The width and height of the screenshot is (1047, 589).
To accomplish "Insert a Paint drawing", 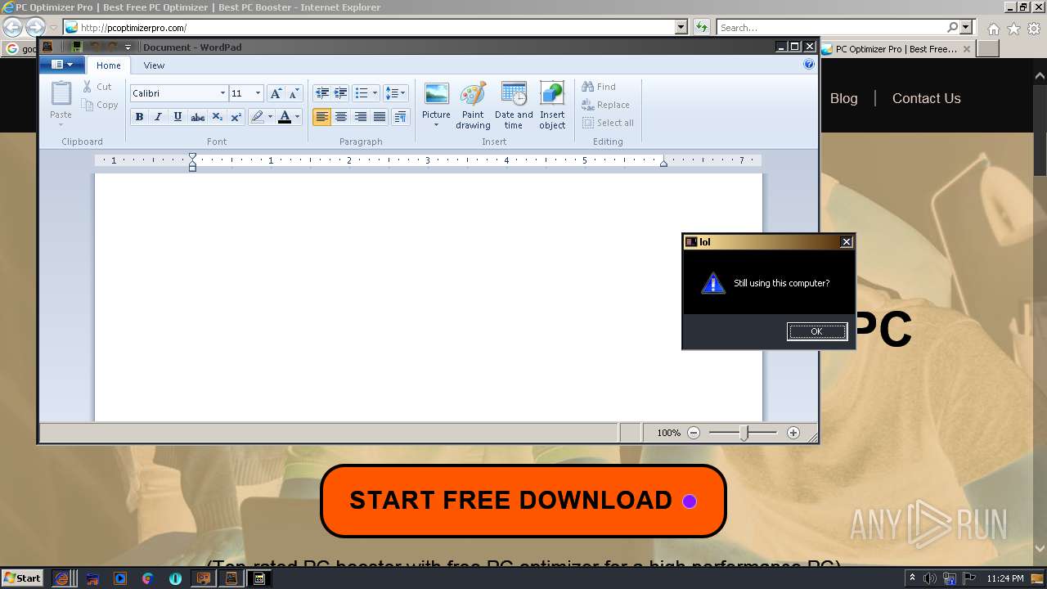I will [473, 105].
